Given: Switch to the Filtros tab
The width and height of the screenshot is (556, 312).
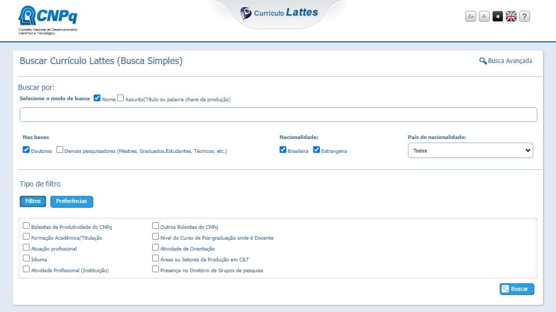Looking at the screenshot, I should [x=33, y=201].
